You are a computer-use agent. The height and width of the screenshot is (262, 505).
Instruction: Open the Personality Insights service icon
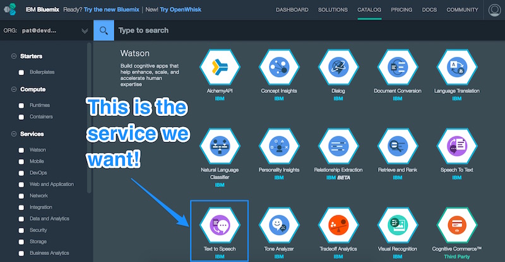(x=279, y=146)
